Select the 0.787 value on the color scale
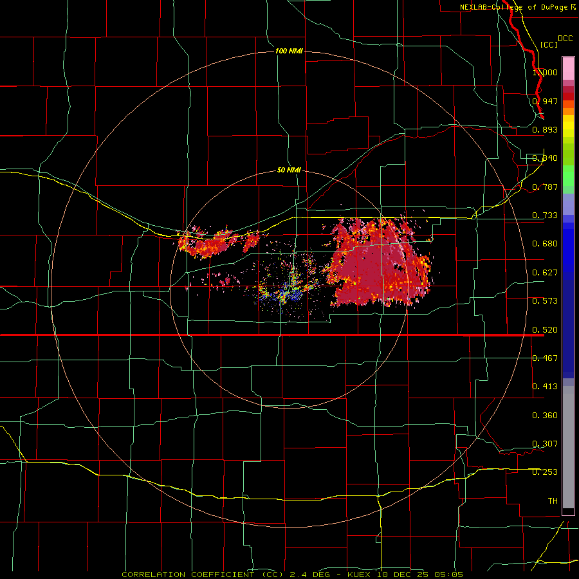 click(545, 187)
